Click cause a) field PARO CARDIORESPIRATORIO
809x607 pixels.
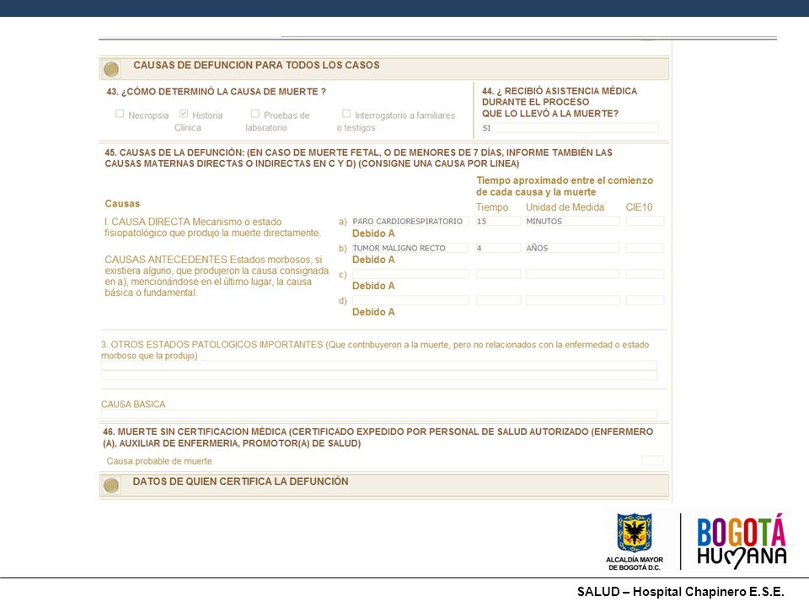pyautogui.click(x=410, y=221)
